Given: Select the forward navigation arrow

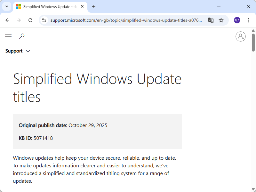Looking at the screenshot, I should (x=19, y=20).
